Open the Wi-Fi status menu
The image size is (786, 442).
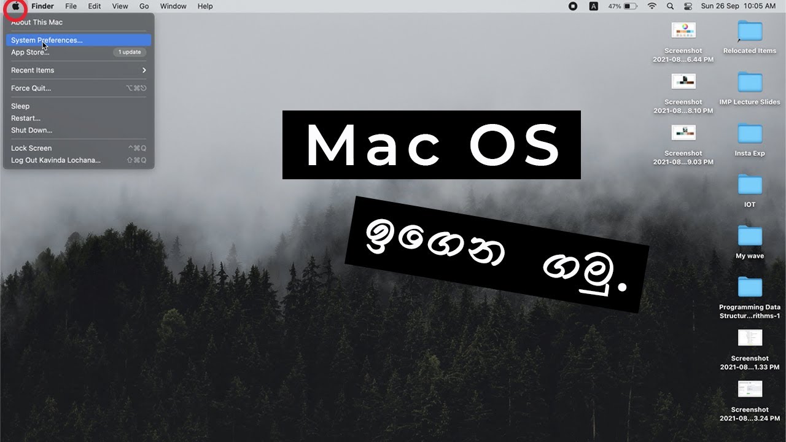(x=652, y=6)
